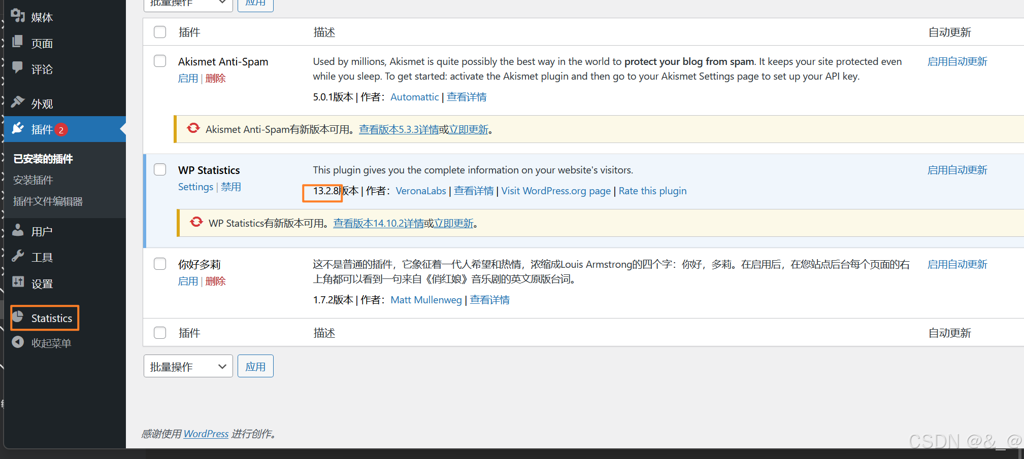
Task: Activate Akismet via its 启用 link
Action: (188, 79)
